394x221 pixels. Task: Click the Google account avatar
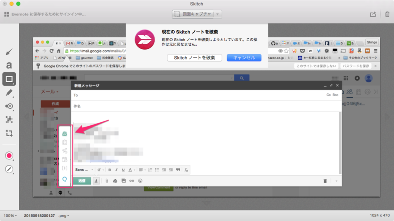[x=369, y=78]
